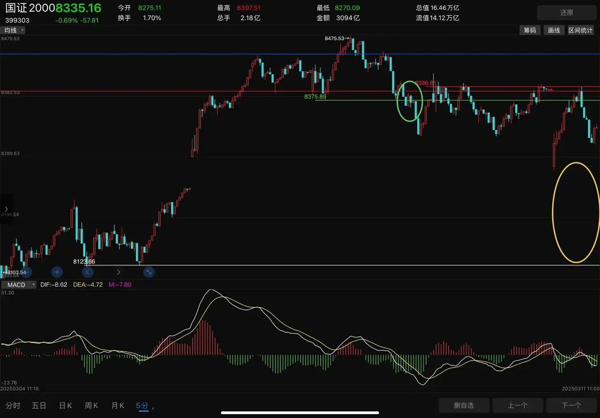Viewport: 600px width, 418px height.
Task: Click the 最高 value 8397.51
Action: 249,8
